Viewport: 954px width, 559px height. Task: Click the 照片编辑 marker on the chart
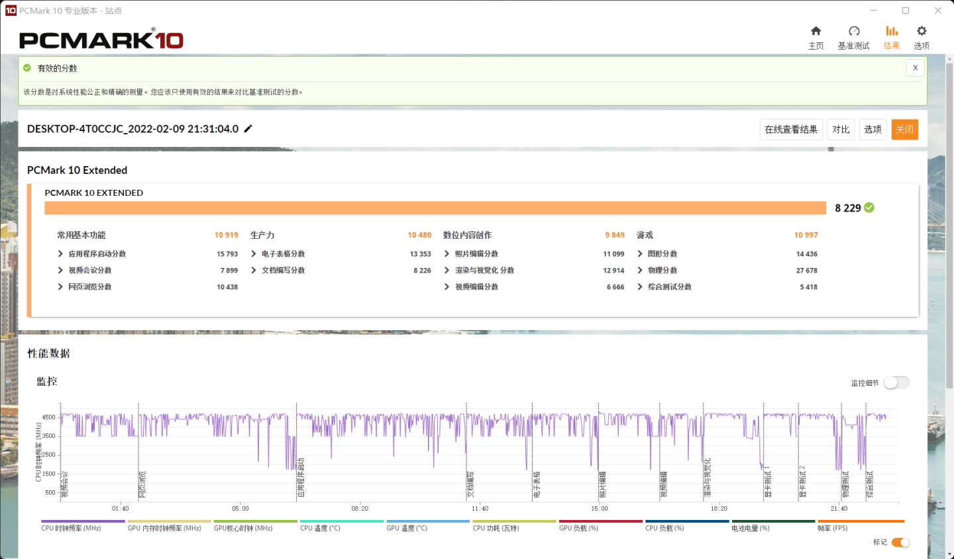[603, 484]
